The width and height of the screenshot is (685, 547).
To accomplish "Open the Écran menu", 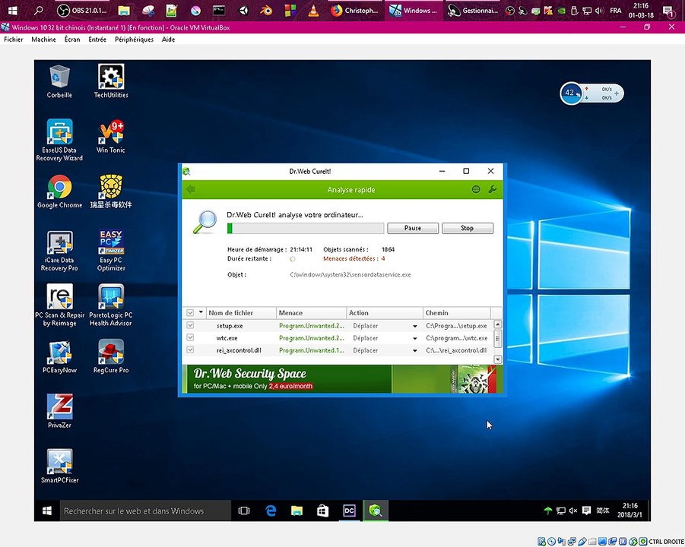I will tap(72, 40).
